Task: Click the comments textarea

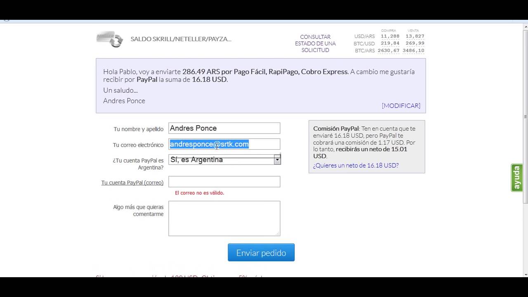Action: pyautogui.click(x=224, y=219)
